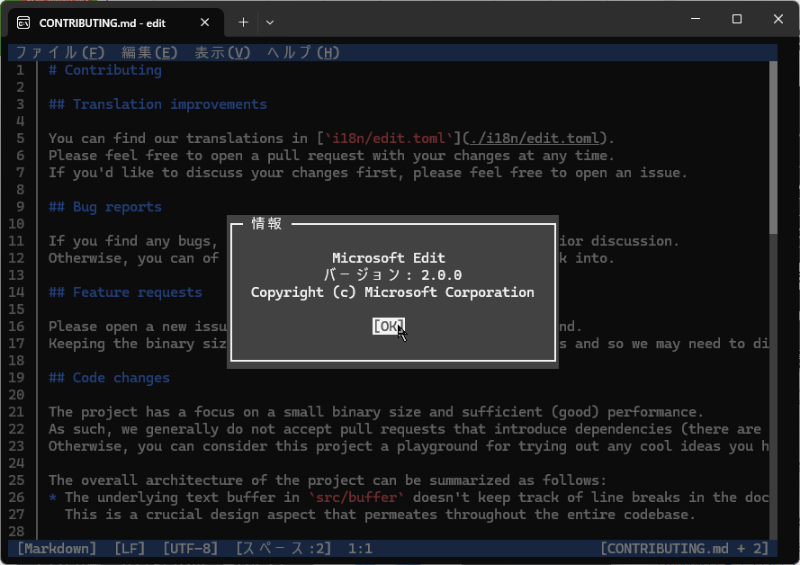
Task: Minimize the terminal window
Action: tap(696, 19)
